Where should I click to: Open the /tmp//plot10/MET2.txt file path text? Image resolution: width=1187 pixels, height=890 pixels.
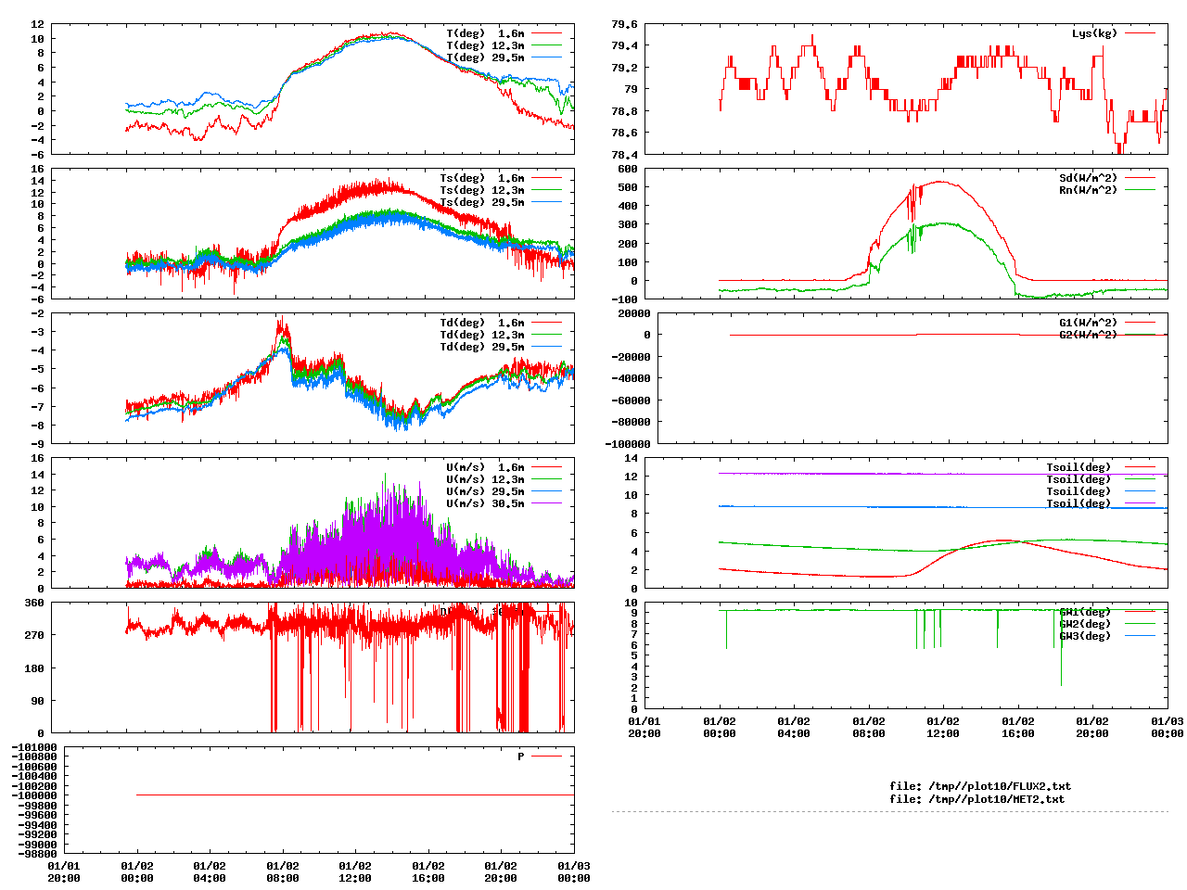976,798
